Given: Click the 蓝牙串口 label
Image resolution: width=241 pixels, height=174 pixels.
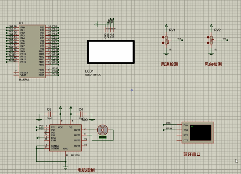Looking at the screenshot, I should [192, 154].
